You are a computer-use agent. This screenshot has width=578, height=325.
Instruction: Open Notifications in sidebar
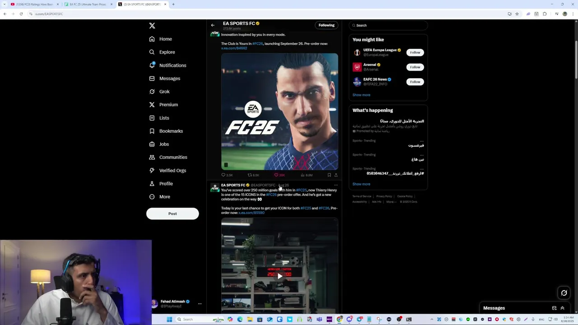pyautogui.click(x=167, y=65)
